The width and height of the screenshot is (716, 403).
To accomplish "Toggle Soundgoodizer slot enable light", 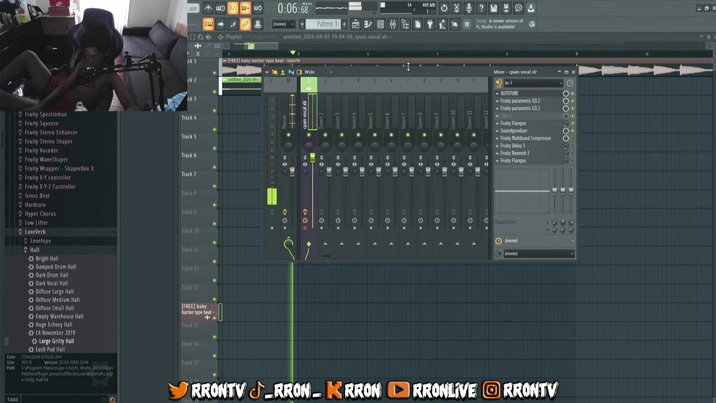I will (x=572, y=130).
